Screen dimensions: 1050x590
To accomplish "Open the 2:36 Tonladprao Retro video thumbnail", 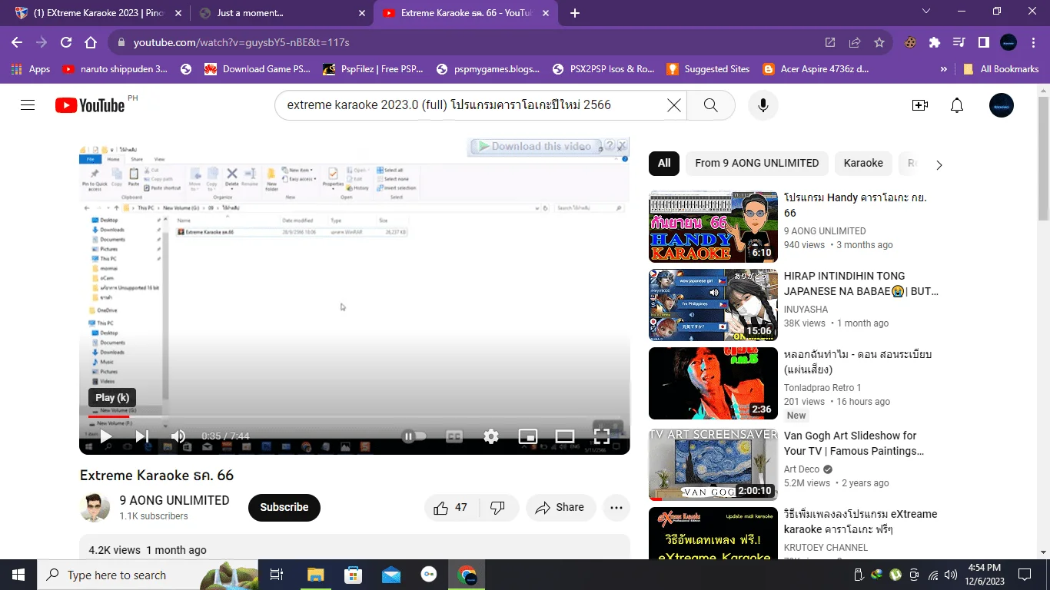I will point(713,383).
